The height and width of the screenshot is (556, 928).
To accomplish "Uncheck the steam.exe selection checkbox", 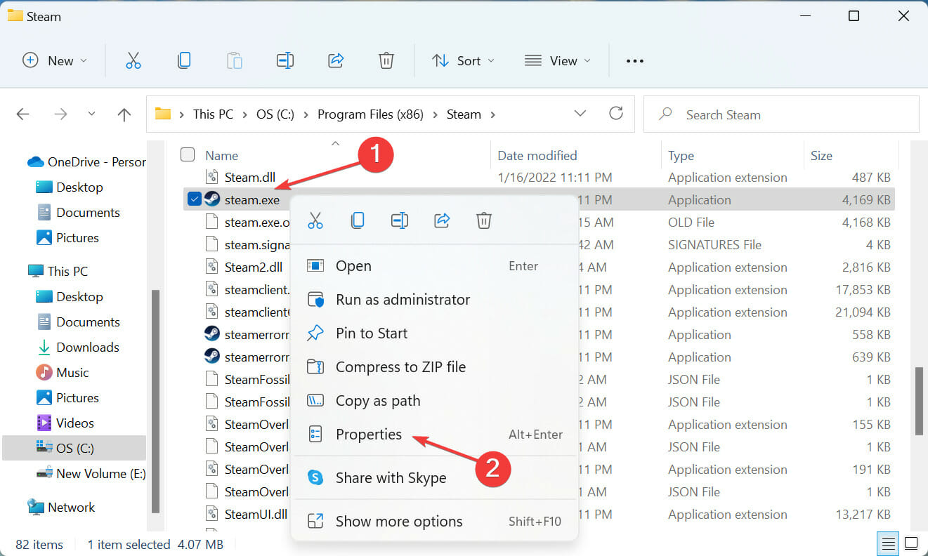I will tap(195, 199).
